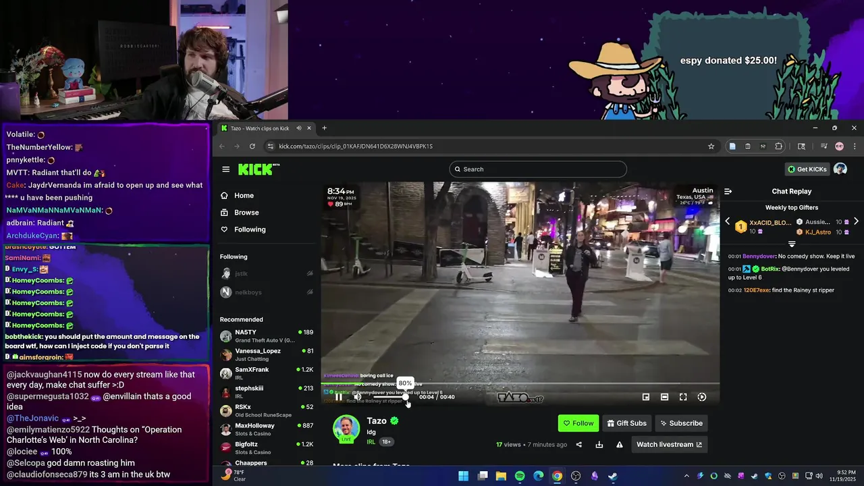Open a new browser tab
The image size is (864, 486).
tap(324, 128)
